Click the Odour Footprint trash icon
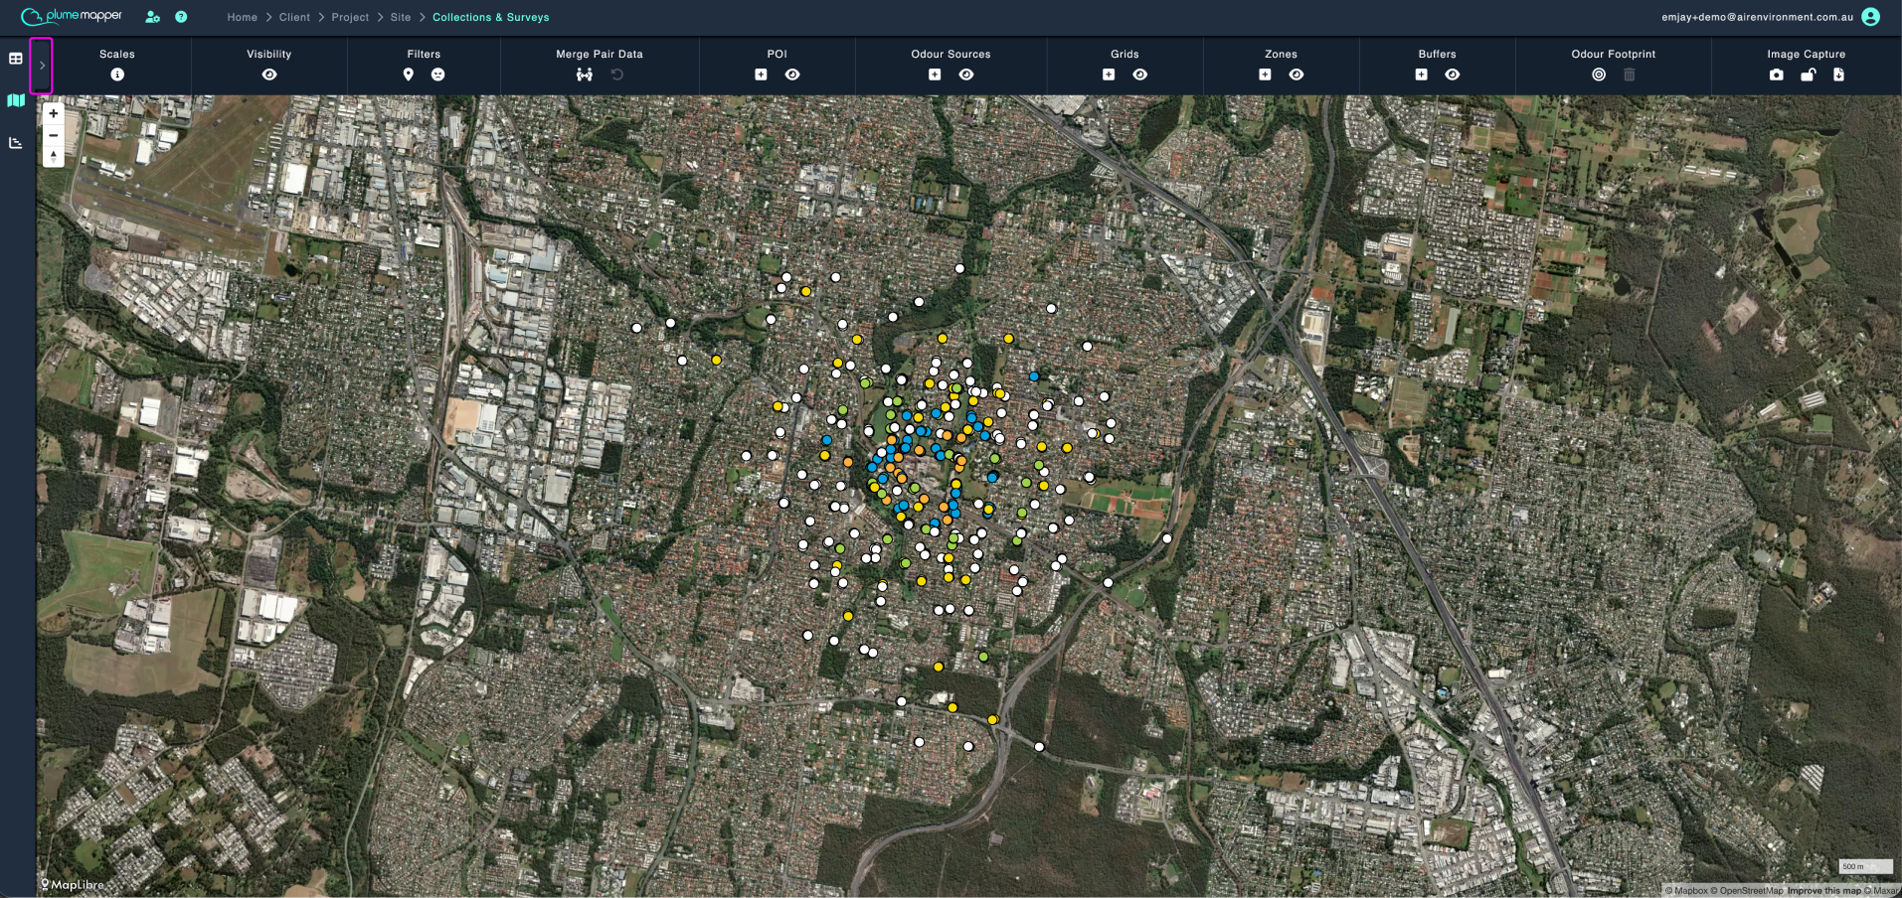This screenshot has width=1902, height=898. [x=1630, y=75]
